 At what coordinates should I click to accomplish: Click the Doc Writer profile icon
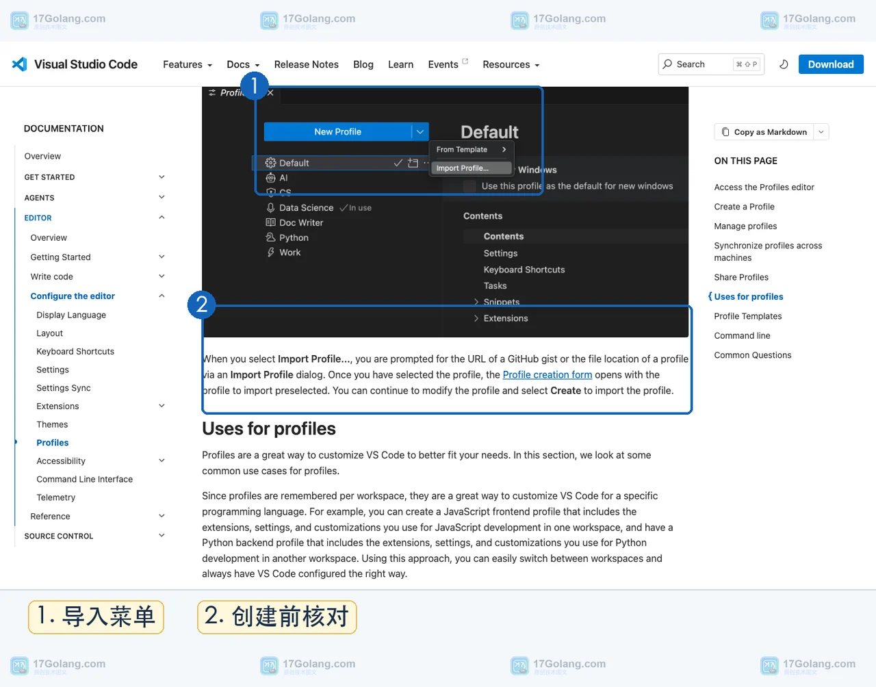(270, 222)
